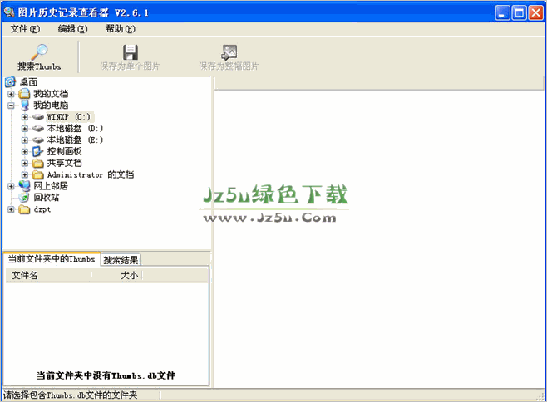
Task: Expand the WINXP (C:) node
Action: (25, 117)
